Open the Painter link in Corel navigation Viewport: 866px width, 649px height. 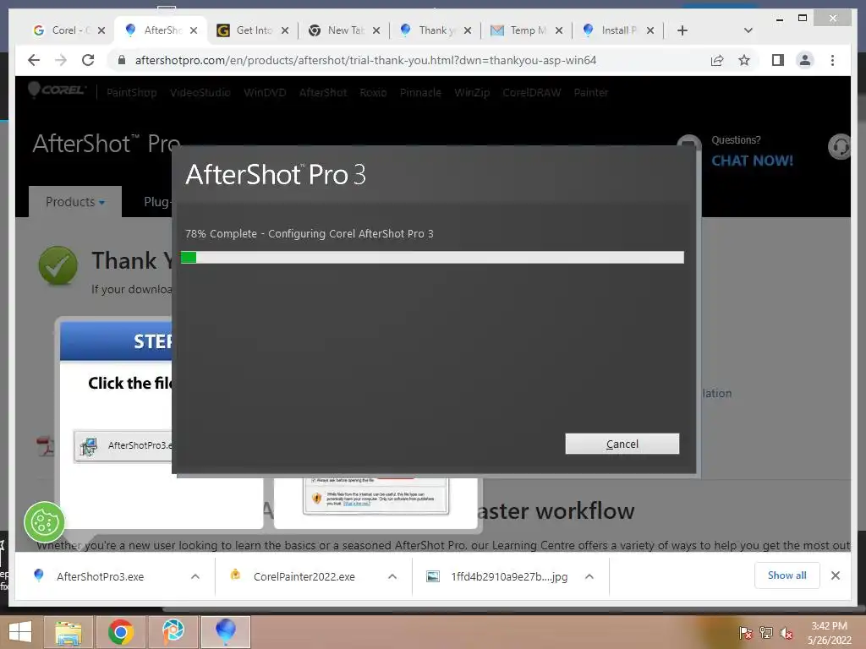click(590, 93)
